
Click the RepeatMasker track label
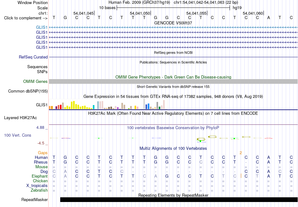click(35, 199)
